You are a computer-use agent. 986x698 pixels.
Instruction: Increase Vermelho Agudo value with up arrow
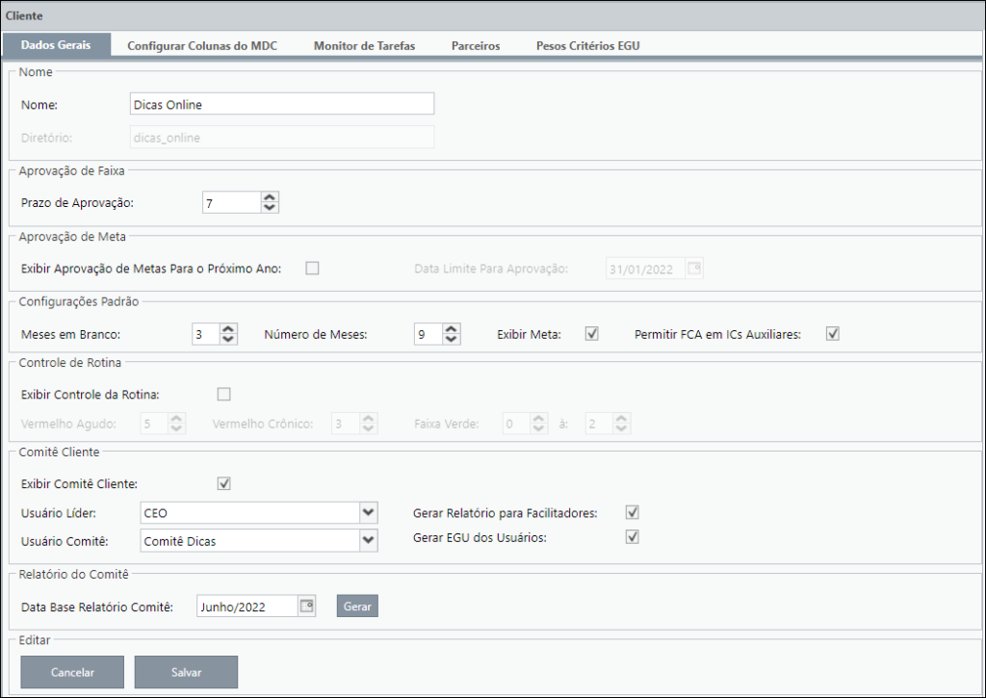coord(177,418)
